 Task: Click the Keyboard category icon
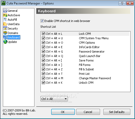[x=5, y=37]
